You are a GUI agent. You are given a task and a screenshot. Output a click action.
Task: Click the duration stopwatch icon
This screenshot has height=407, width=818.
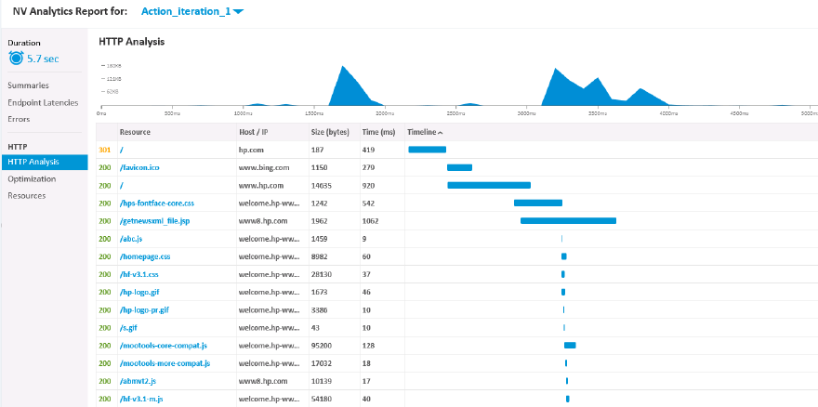pyautogui.click(x=16, y=59)
